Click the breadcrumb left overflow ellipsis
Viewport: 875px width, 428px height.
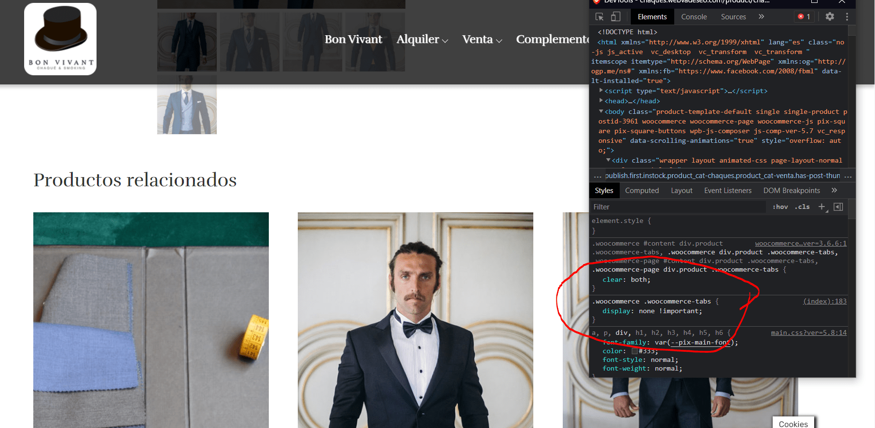coord(597,176)
